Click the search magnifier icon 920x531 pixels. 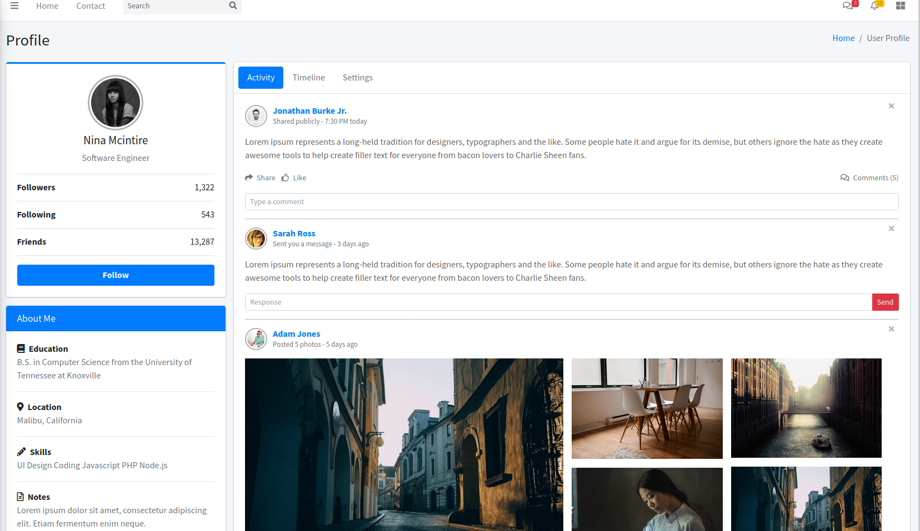click(x=233, y=6)
